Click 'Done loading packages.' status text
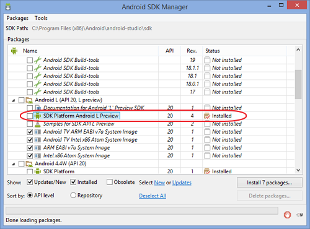This screenshot has height=229, width=310. pos(33,220)
